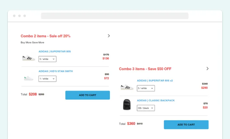Add the $360 combo to cart
The height and width of the screenshot is (139, 230).
(x=186, y=125)
